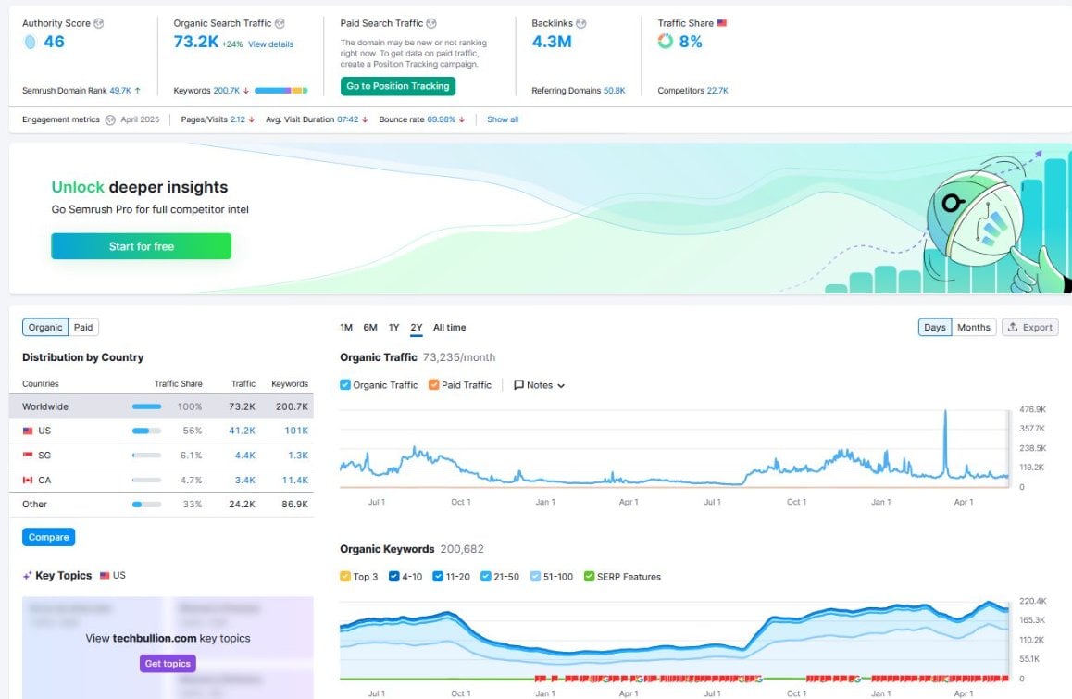Click the Pages/Visits 2.12 value
Viewport: 1072px width, 699px height.
237,119
